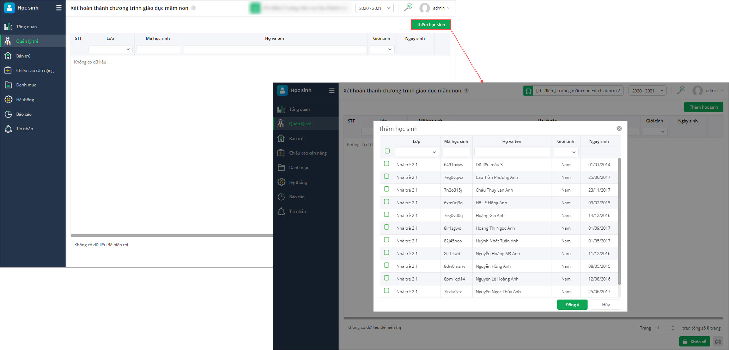This screenshot has height=350, width=729.
Task: Toggle hamburger menu in back window sidebar
Action: click(59, 8)
